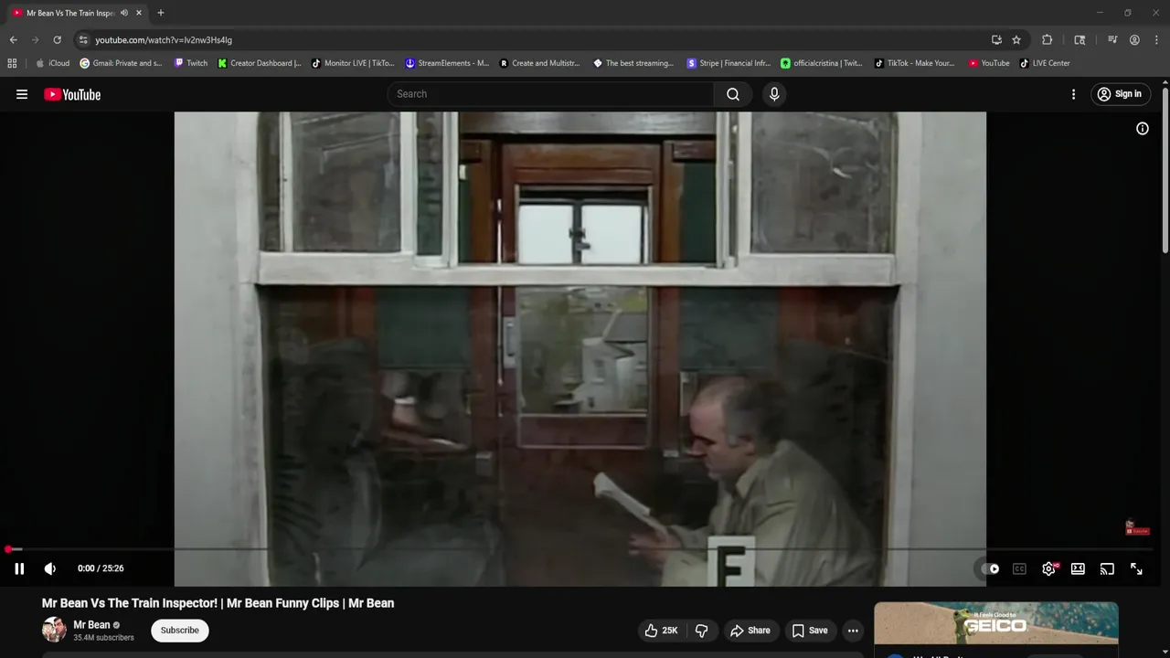View site information icon in address bar
The image size is (1170, 658).
tap(83, 40)
